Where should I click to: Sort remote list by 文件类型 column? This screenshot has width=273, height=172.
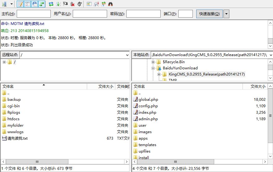[x=122, y=86]
